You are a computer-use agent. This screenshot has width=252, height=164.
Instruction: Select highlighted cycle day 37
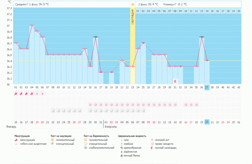tap(207, 87)
